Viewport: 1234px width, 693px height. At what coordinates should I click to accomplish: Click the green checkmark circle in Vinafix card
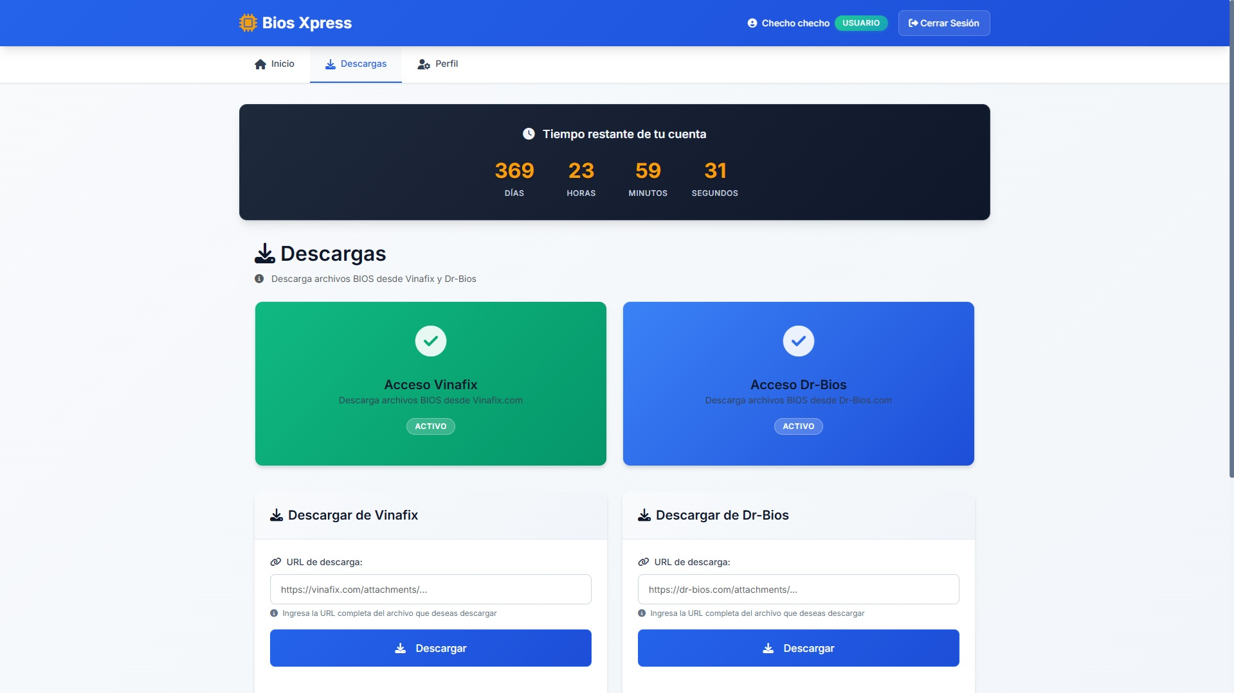(430, 341)
